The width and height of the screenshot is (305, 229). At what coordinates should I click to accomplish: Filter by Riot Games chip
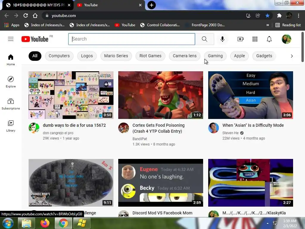150,56
